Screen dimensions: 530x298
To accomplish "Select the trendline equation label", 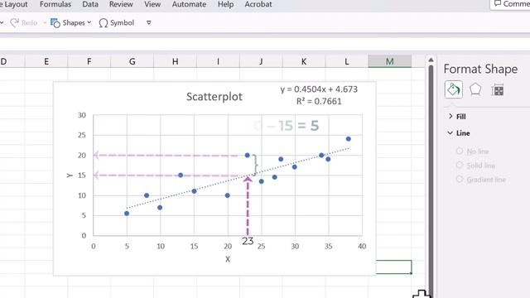I will pyautogui.click(x=319, y=89).
